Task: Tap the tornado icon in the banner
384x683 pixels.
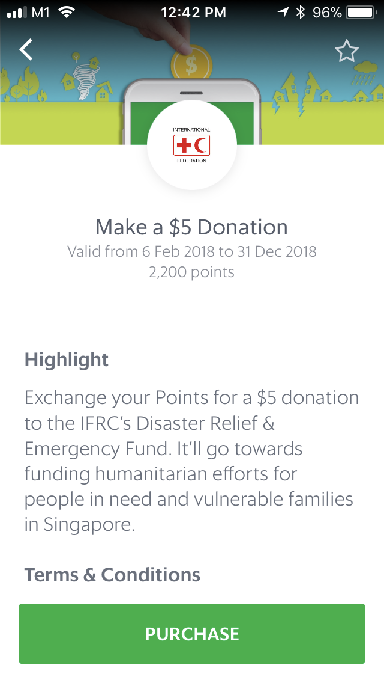Action: click(85, 81)
